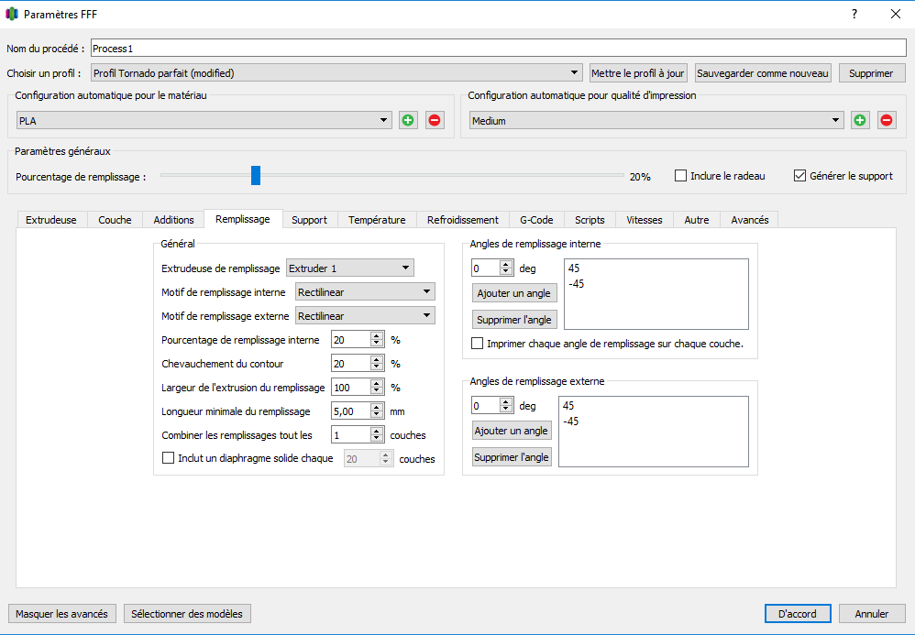Confirm with the D'accord button
915x635 pixels.
[798, 613]
